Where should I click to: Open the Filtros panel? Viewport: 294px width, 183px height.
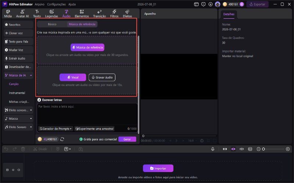click(x=114, y=14)
